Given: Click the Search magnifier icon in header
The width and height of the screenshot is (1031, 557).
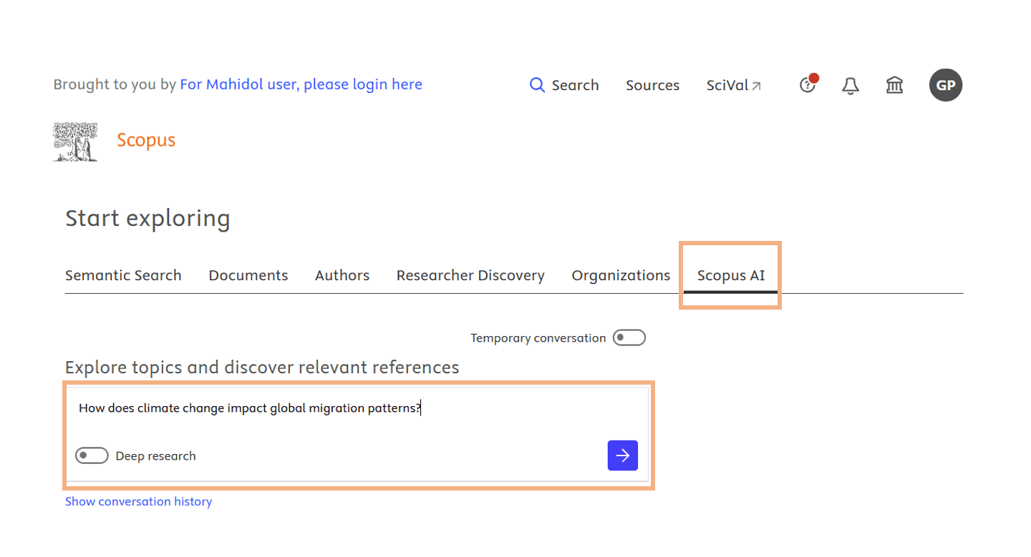Looking at the screenshot, I should pos(537,85).
